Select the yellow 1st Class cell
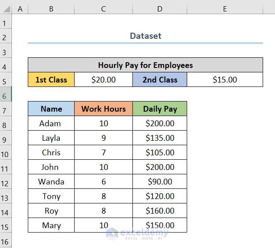 click(51, 79)
